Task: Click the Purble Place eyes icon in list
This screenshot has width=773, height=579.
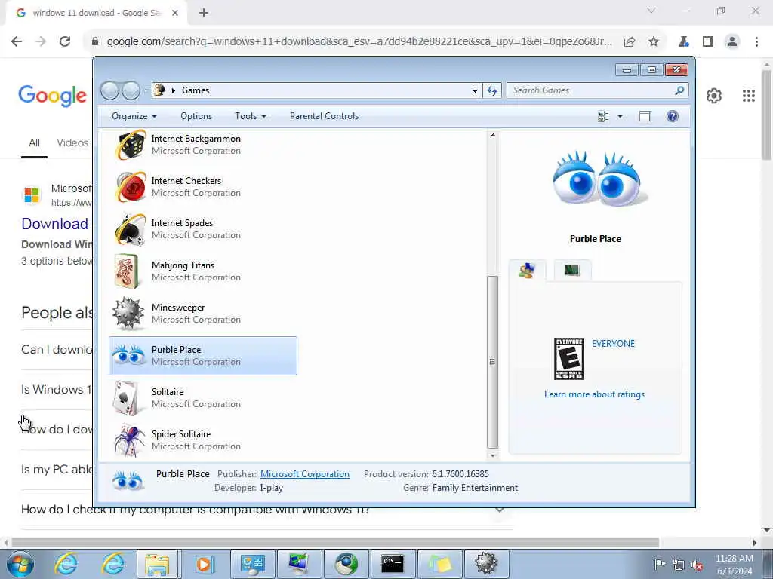Action: (x=128, y=356)
